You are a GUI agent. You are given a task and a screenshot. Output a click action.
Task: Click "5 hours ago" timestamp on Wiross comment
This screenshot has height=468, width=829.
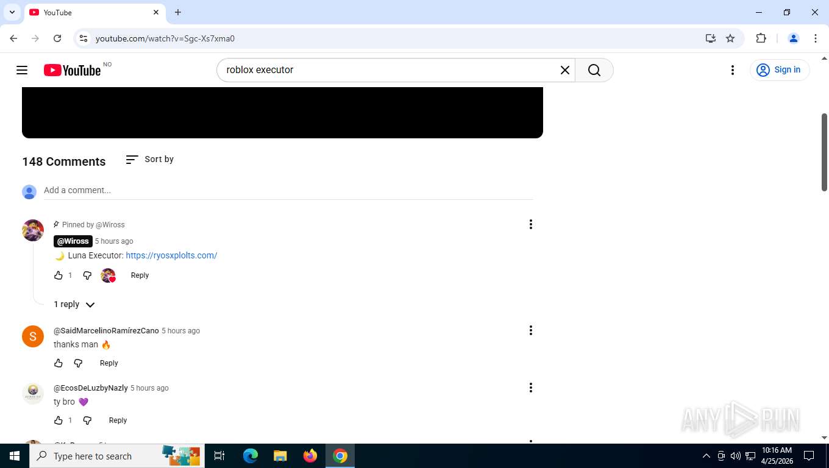(x=114, y=241)
